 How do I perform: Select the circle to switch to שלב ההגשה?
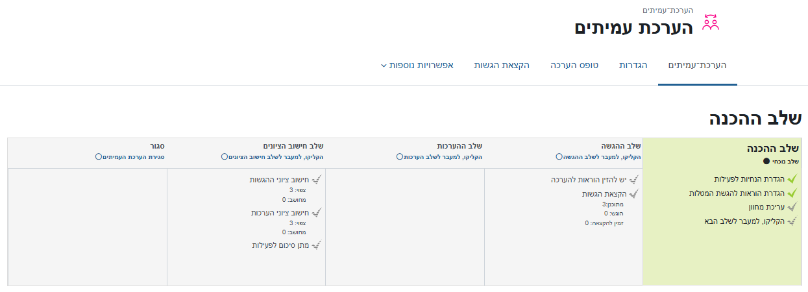click(559, 156)
